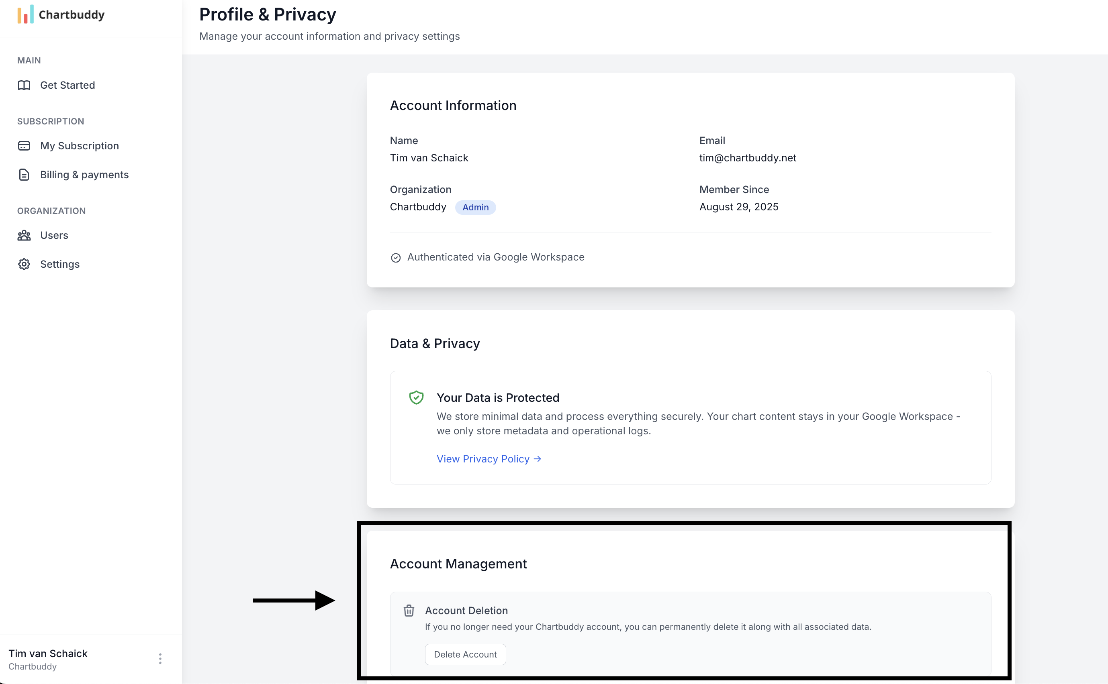Select the Users group icon in sidebar
1108x684 pixels.
coord(24,235)
